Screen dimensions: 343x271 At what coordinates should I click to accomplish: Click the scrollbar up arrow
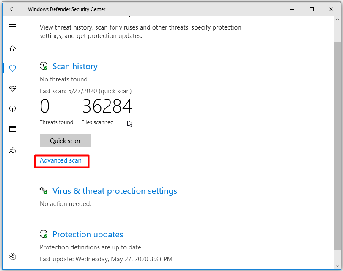click(x=338, y=19)
